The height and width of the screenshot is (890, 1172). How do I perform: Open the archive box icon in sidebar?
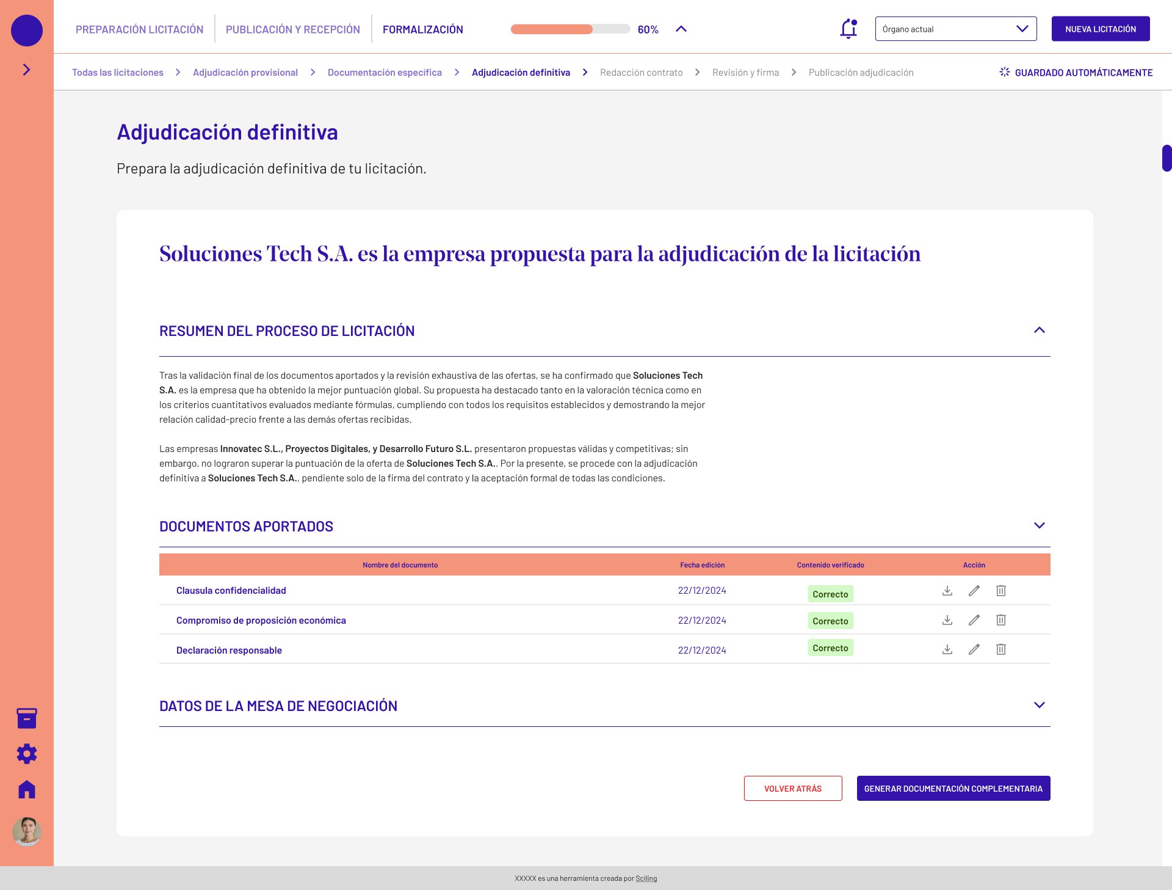[27, 718]
